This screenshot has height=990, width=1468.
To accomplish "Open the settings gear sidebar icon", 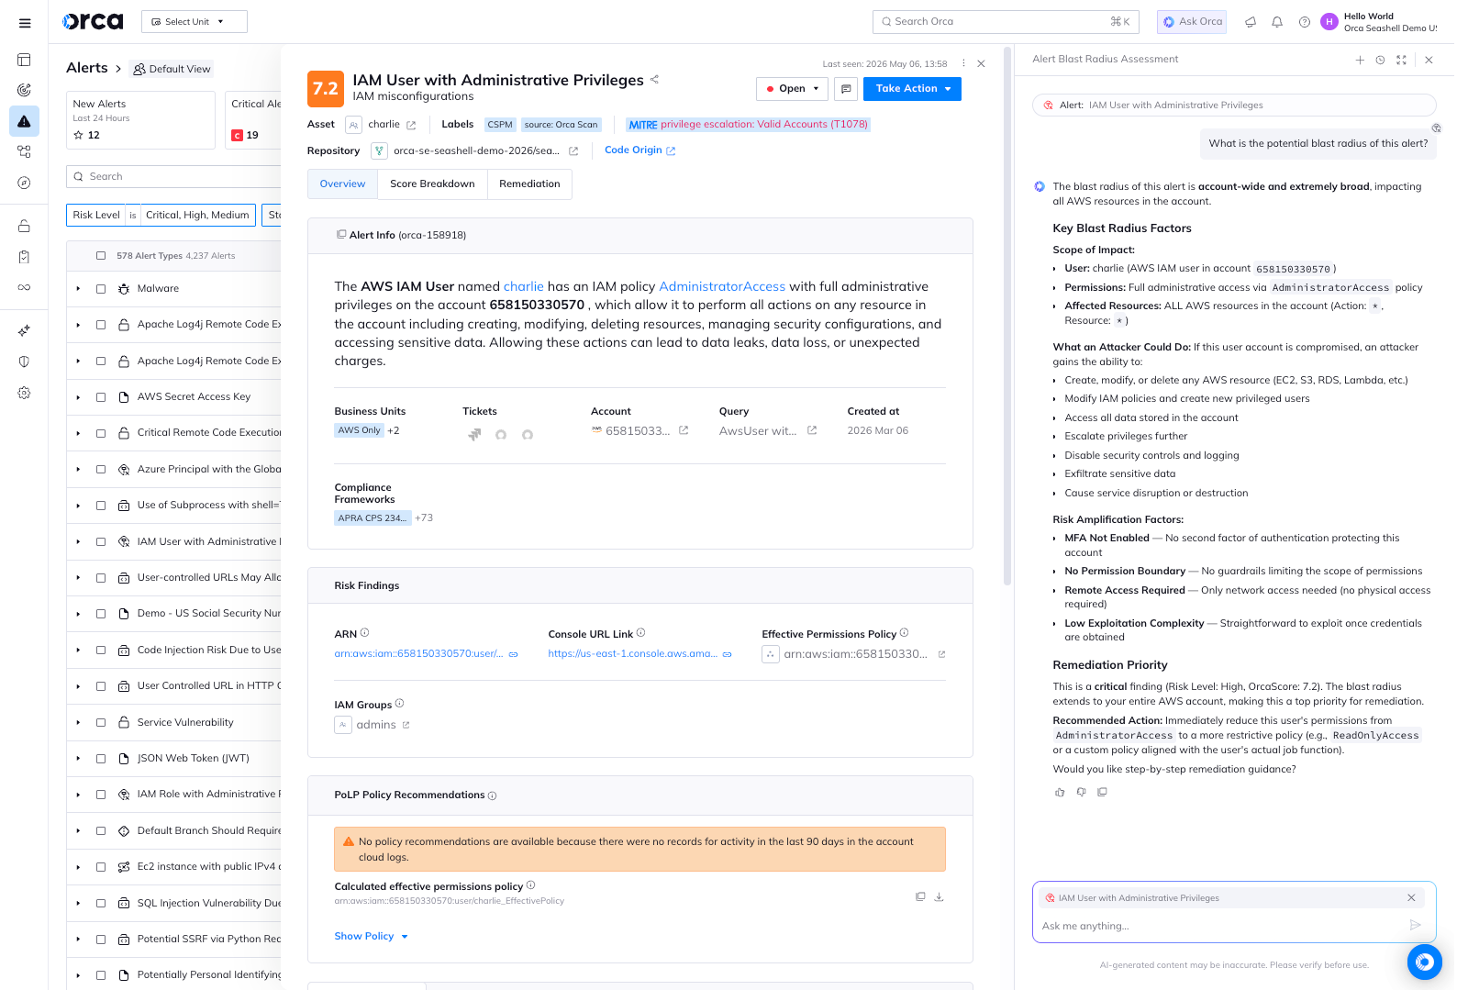I will coord(25,393).
